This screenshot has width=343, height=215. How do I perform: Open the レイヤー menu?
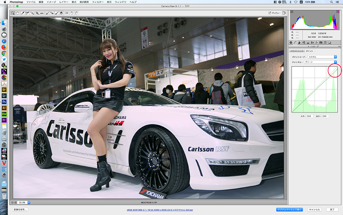pos(64,2)
